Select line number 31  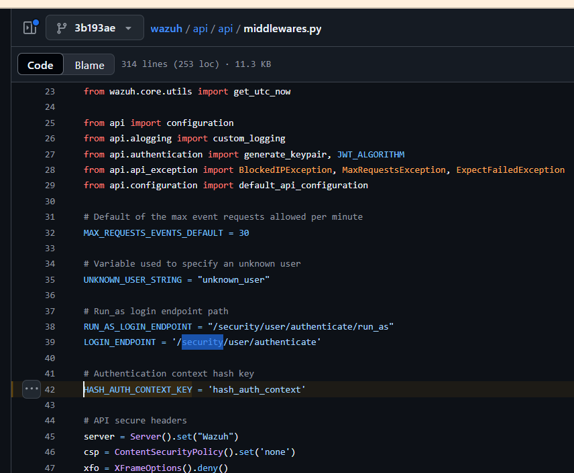[50, 216]
